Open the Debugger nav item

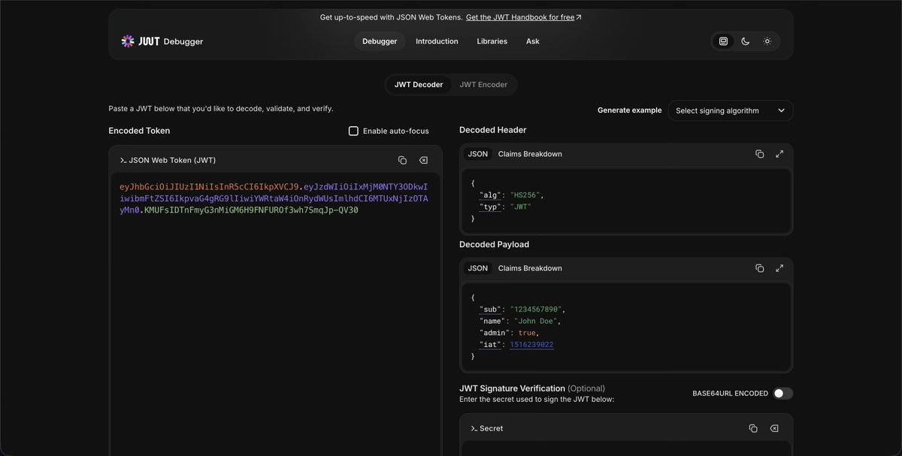pyautogui.click(x=380, y=41)
